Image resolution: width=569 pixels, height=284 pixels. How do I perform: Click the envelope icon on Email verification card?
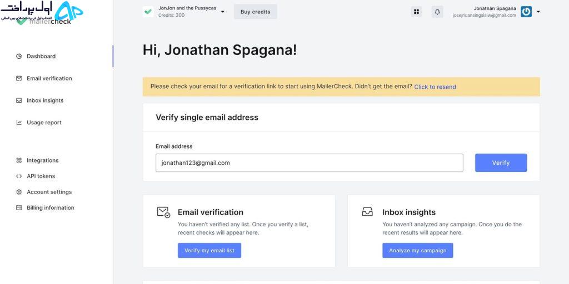163,212
